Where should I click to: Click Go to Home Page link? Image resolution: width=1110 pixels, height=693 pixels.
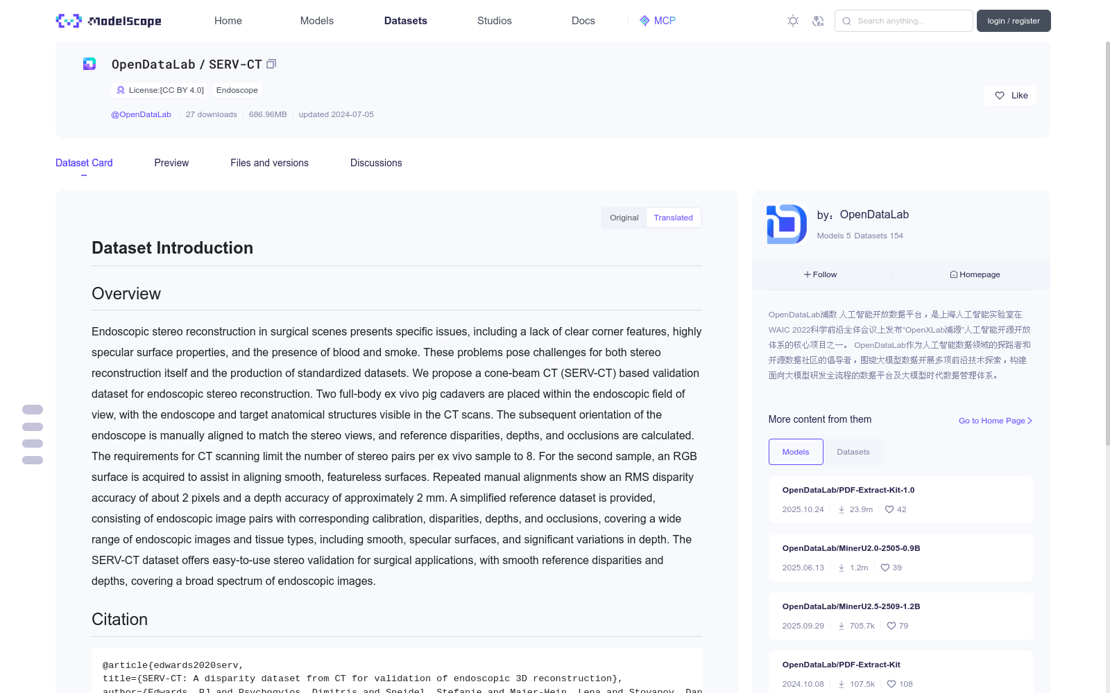996,421
